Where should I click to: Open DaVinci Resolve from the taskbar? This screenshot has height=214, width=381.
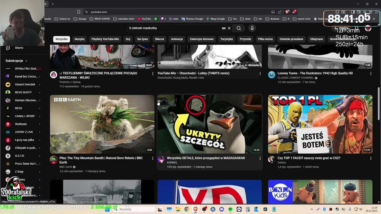click(x=265, y=209)
